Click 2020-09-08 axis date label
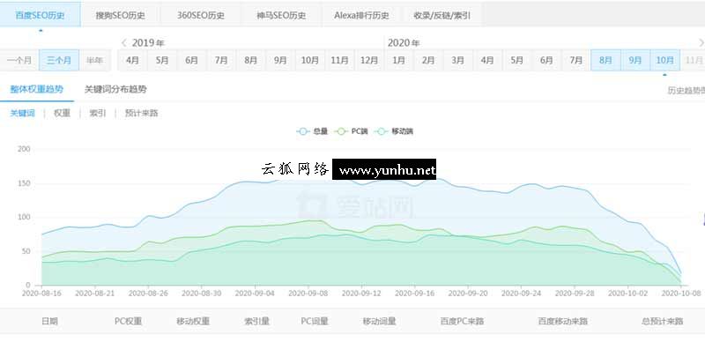705x342 pixels. coord(307,293)
